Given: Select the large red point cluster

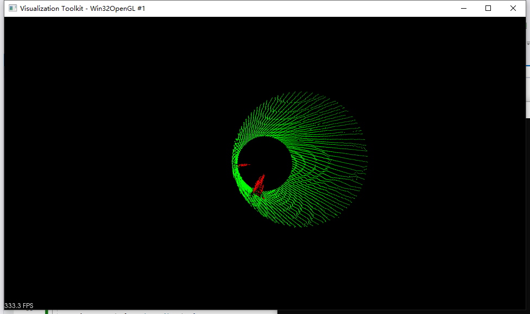Looking at the screenshot, I should [x=259, y=184].
